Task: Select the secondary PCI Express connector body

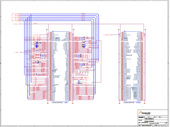Action: (x=132, y=67)
